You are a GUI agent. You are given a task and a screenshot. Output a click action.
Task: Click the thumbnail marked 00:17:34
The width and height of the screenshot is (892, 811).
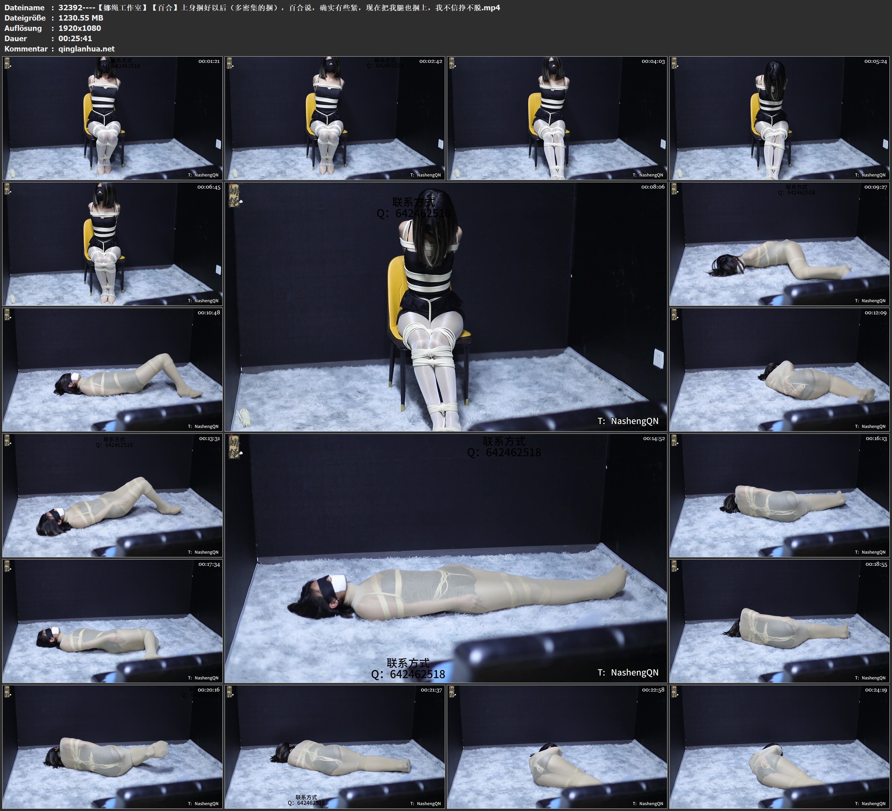pos(112,621)
